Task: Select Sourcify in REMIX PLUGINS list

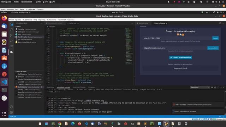Action: pos(29,92)
